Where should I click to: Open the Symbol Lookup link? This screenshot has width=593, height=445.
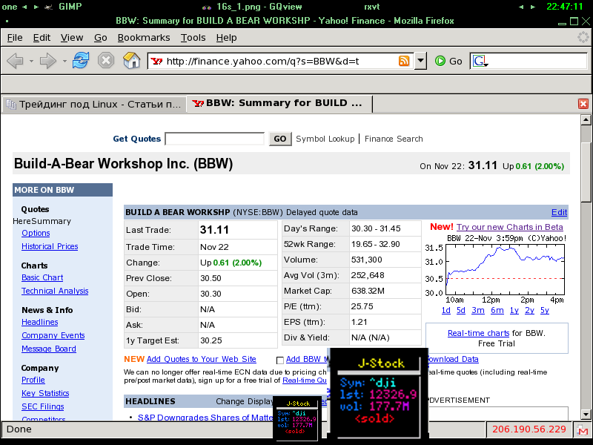(x=325, y=139)
